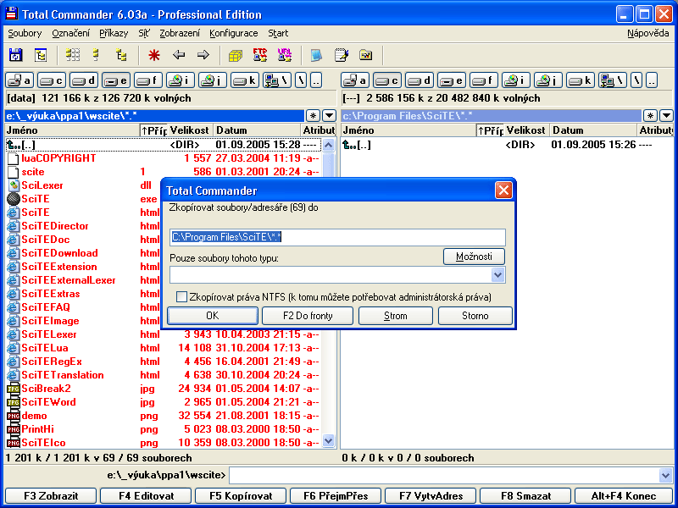Open the Možnosti options button

(474, 257)
